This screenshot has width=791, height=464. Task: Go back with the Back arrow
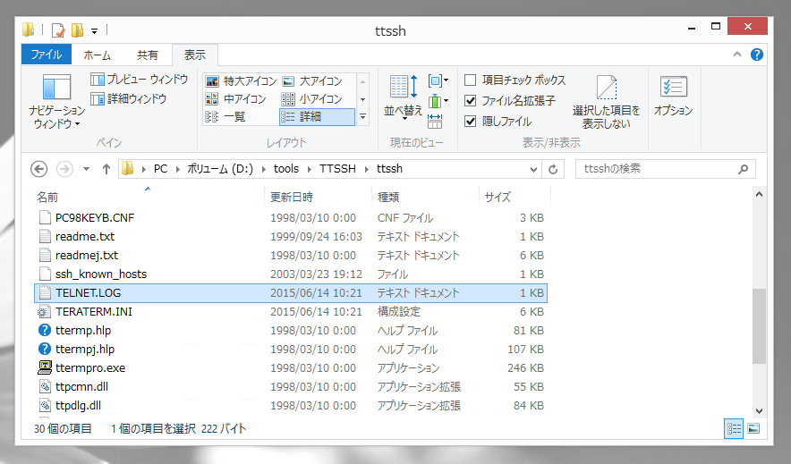[38, 169]
